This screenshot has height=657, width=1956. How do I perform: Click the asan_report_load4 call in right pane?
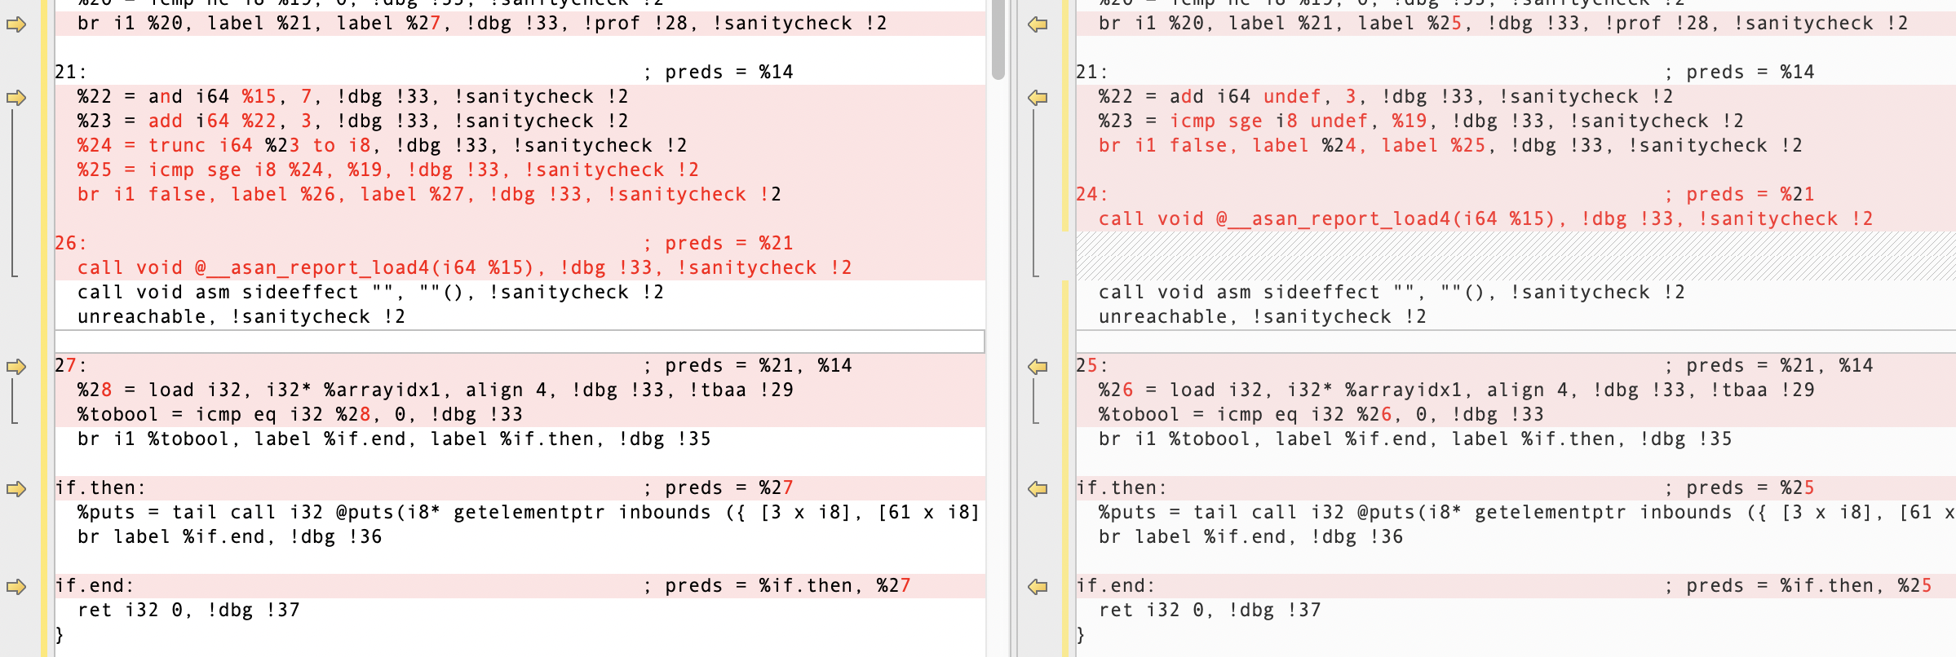(x=1485, y=219)
